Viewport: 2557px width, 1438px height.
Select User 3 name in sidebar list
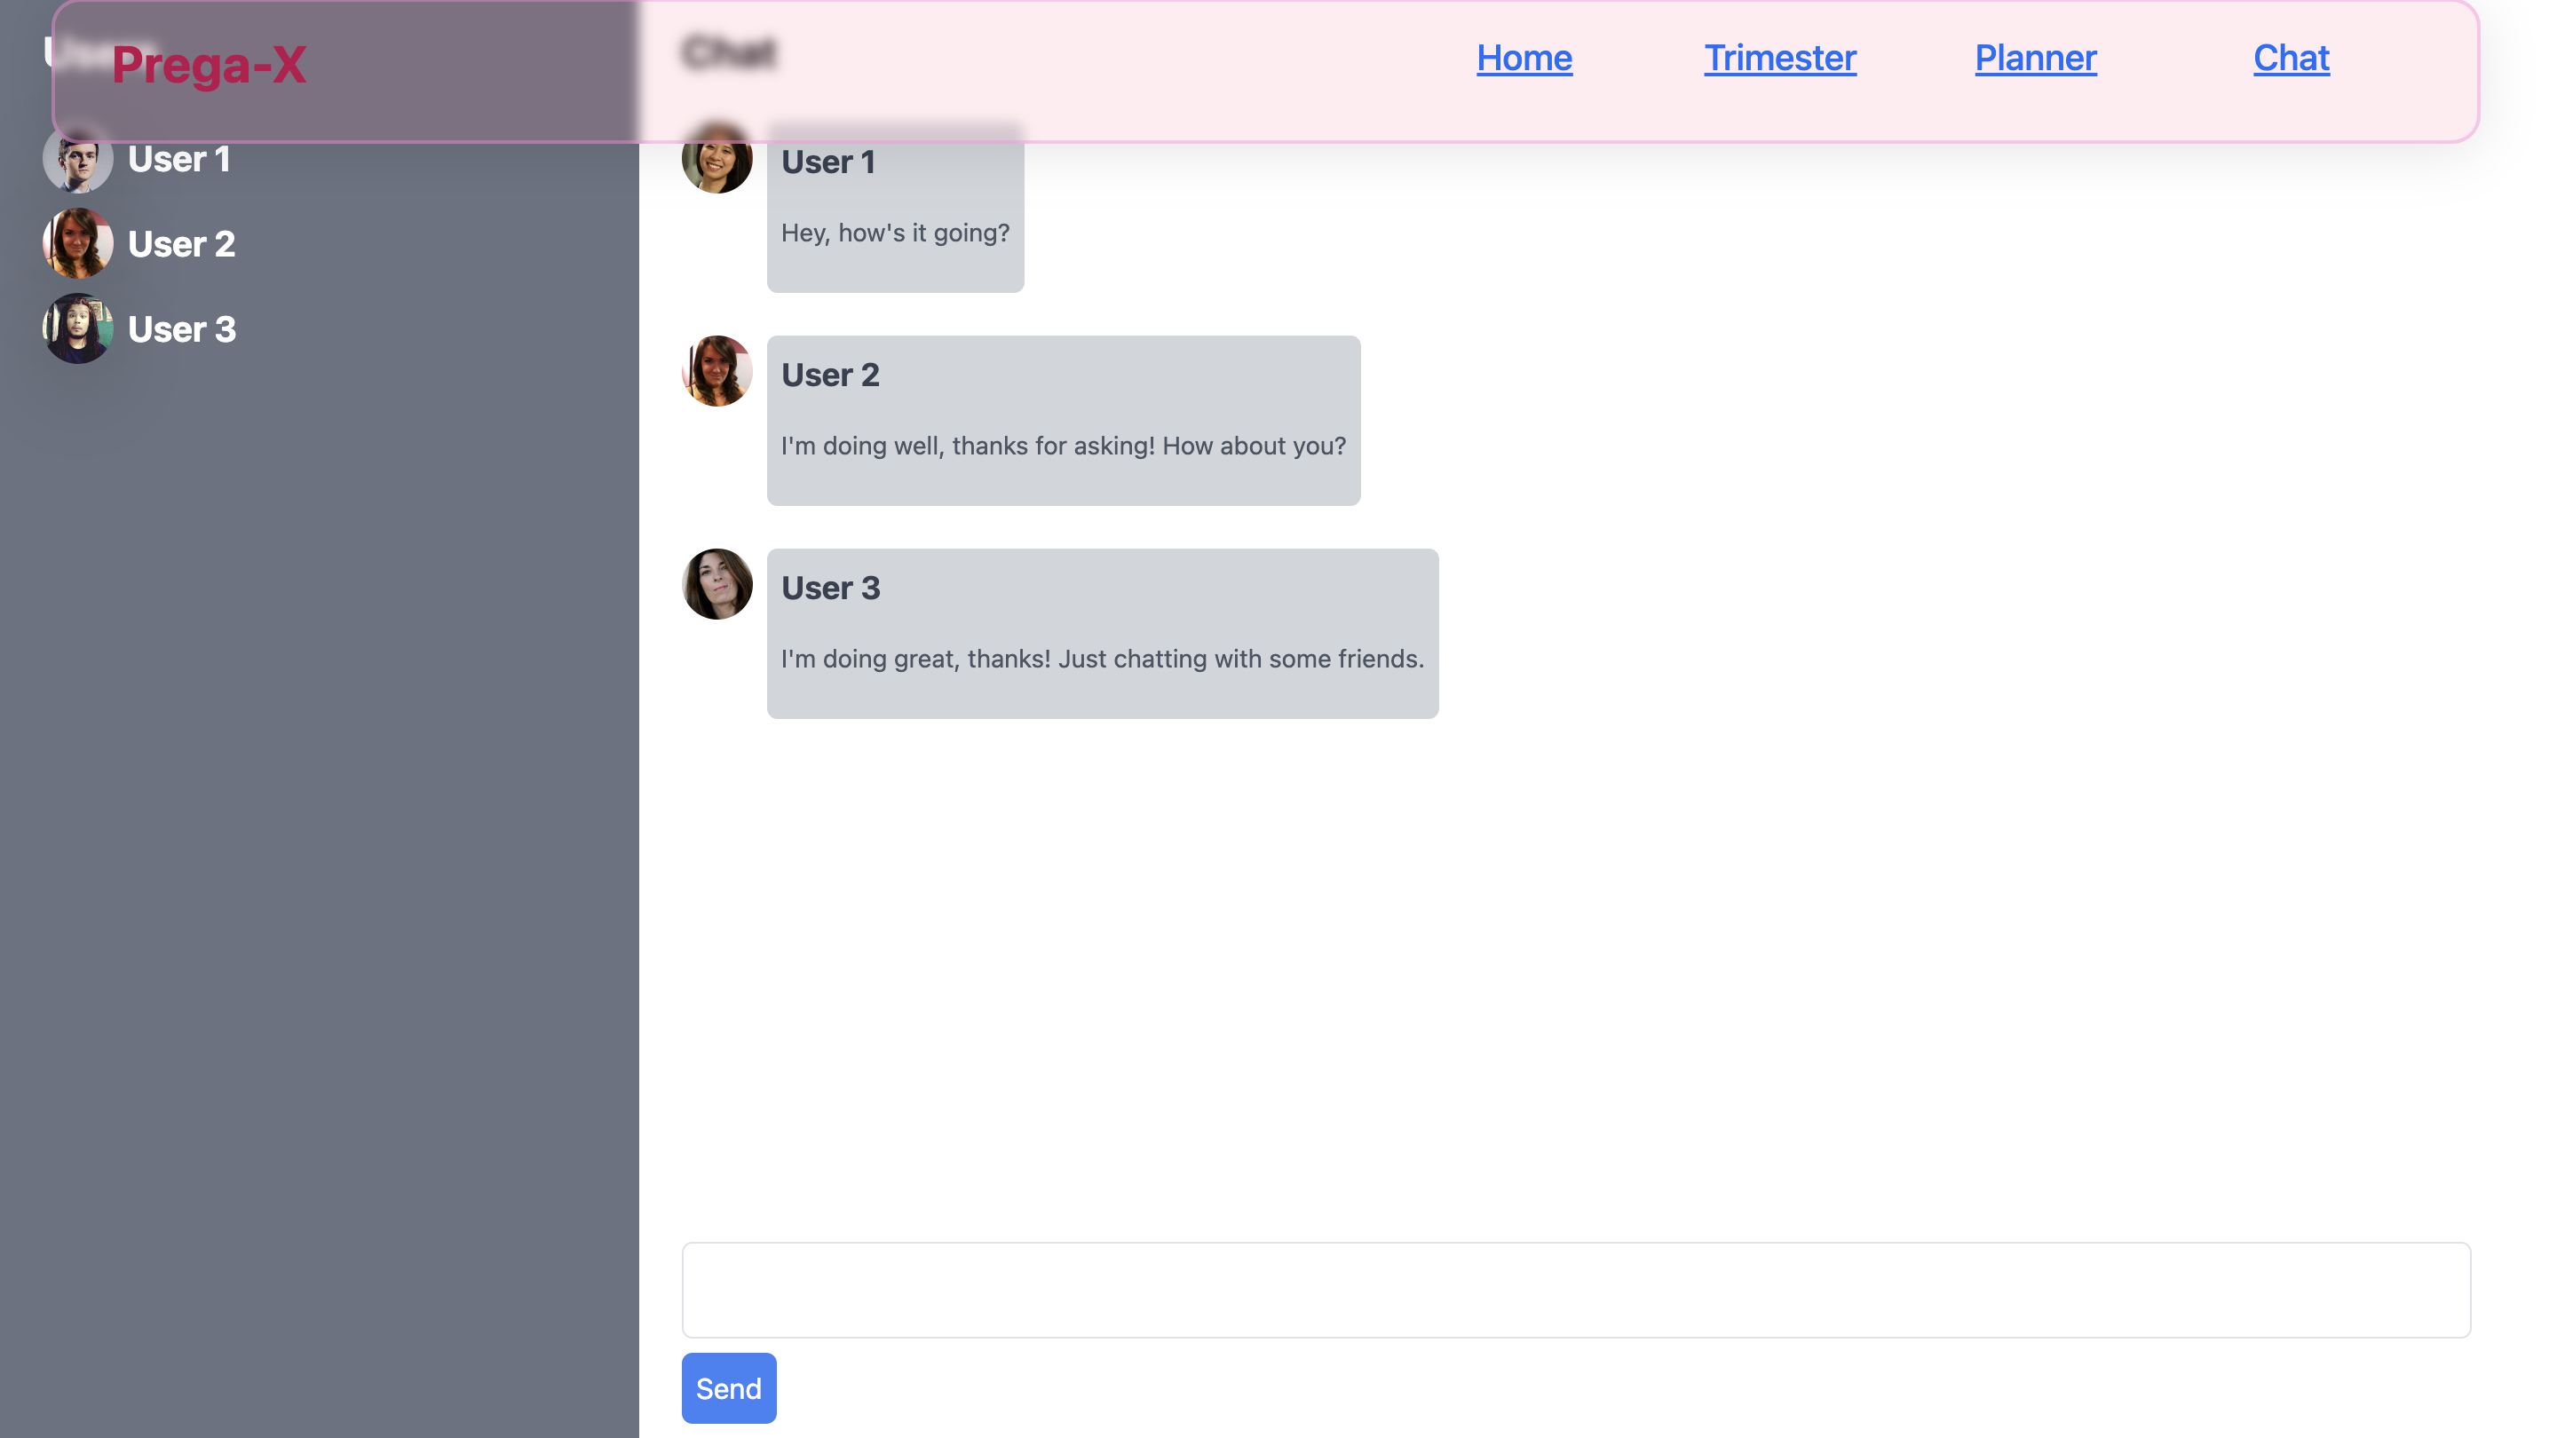pos(182,329)
